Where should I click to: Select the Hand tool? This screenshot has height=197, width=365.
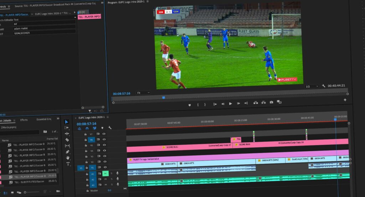point(68,158)
